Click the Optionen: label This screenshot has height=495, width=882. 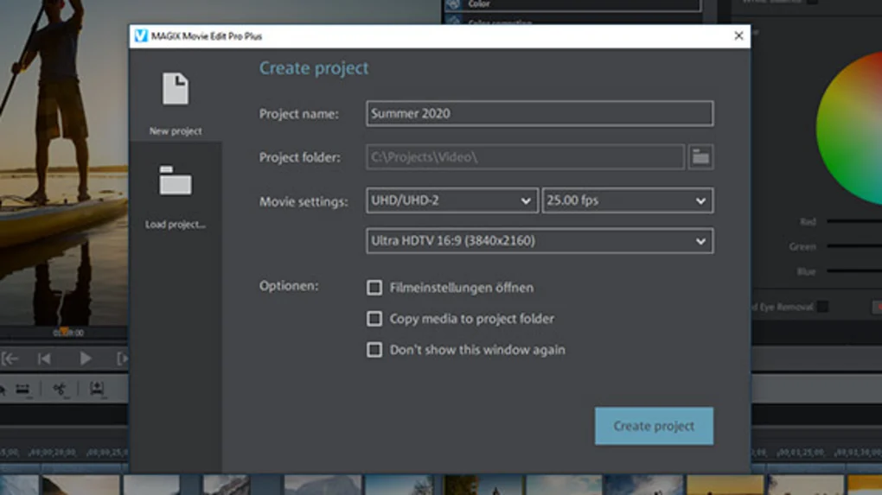pos(289,286)
